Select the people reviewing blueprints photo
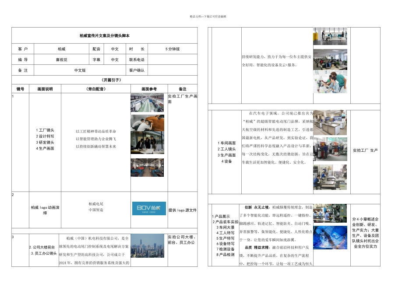 click(x=147, y=143)
